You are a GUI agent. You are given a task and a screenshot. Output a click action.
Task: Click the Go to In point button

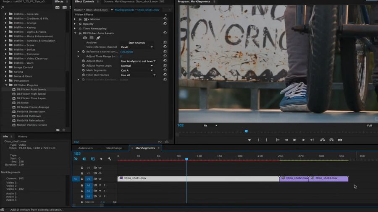tap(278, 140)
